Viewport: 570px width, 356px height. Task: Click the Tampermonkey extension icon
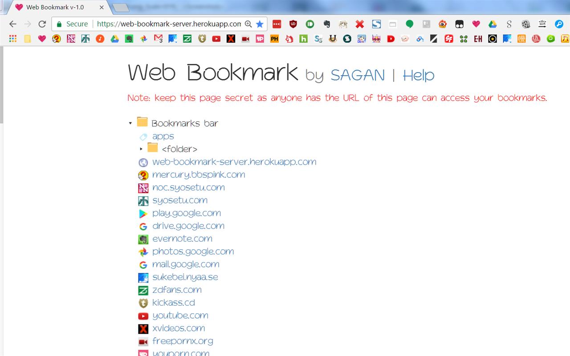coord(459,24)
